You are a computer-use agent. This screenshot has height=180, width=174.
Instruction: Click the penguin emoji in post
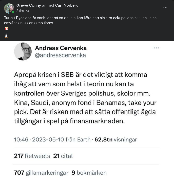point(6,36)
